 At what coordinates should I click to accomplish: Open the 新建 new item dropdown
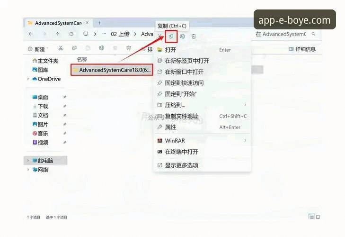click(38, 49)
